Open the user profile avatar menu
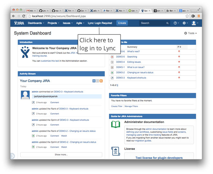Viewport: 213px width, 174px height. (195, 23)
